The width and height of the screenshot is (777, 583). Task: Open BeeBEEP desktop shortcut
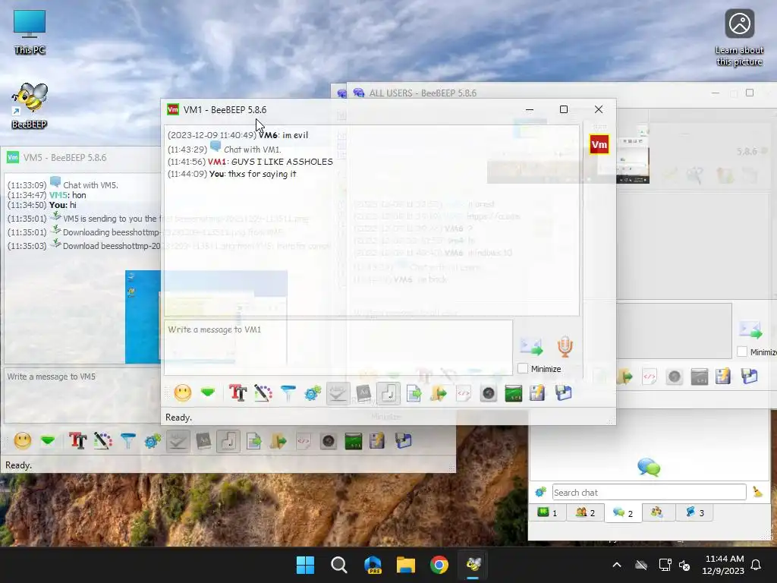pos(30,106)
